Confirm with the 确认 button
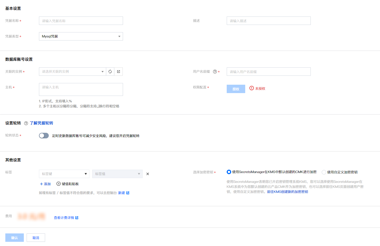380x246 pixels. coord(15,238)
